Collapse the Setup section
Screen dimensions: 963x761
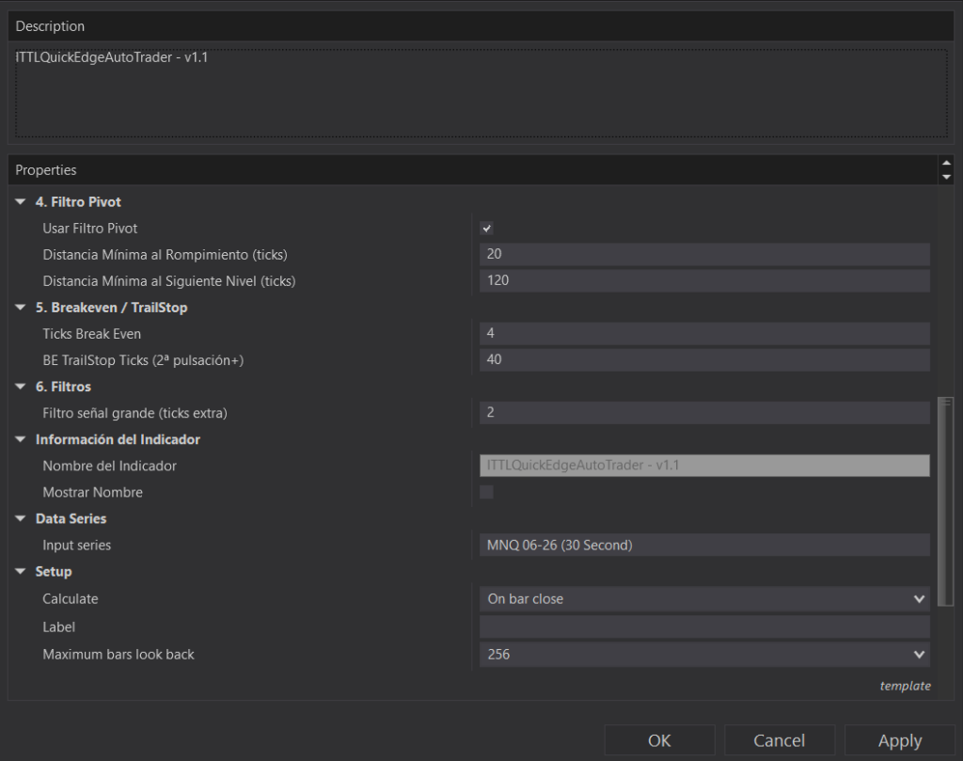coord(21,571)
